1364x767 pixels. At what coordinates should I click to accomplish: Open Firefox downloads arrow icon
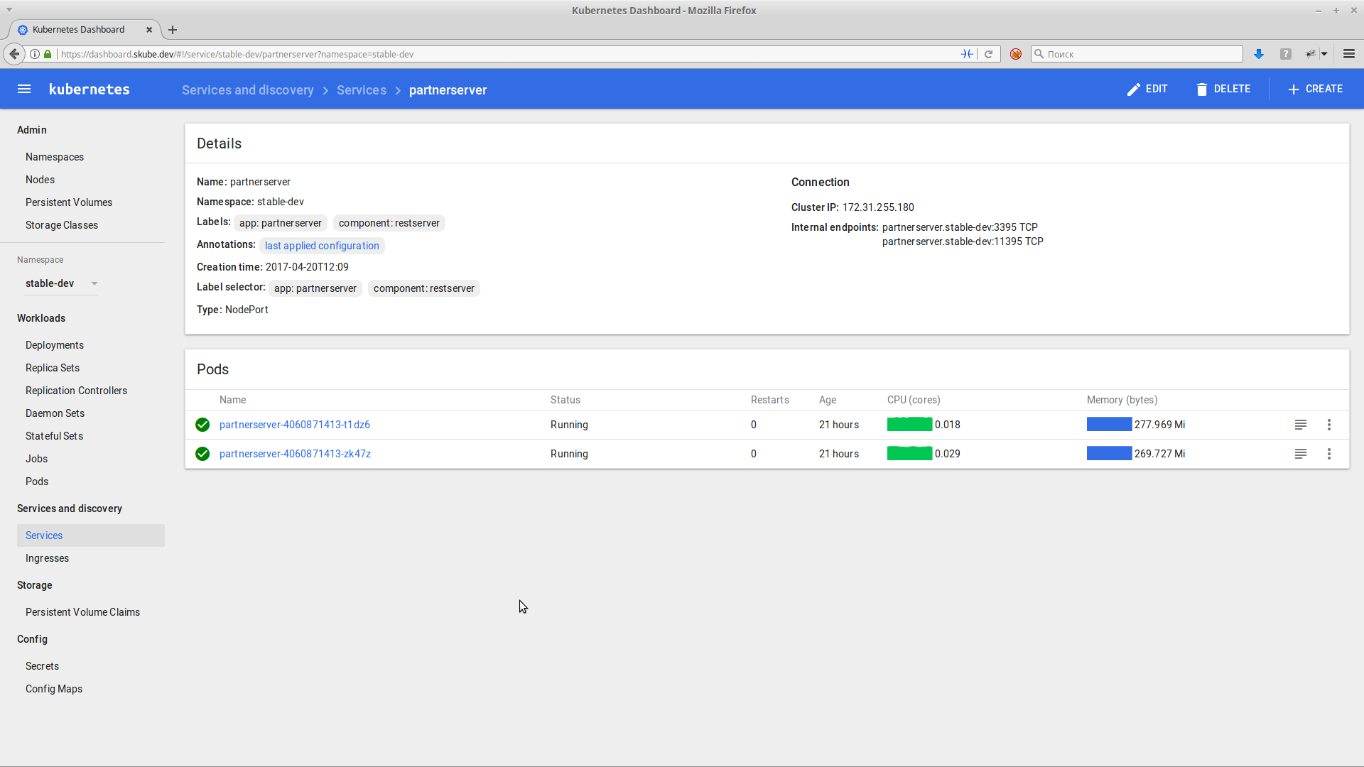(1258, 54)
